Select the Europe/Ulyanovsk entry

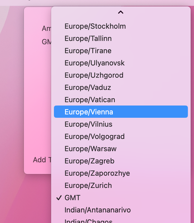(x=94, y=63)
